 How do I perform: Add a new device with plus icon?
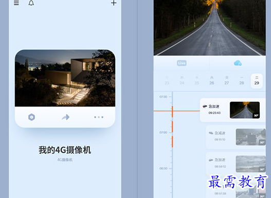click(114, 3)
